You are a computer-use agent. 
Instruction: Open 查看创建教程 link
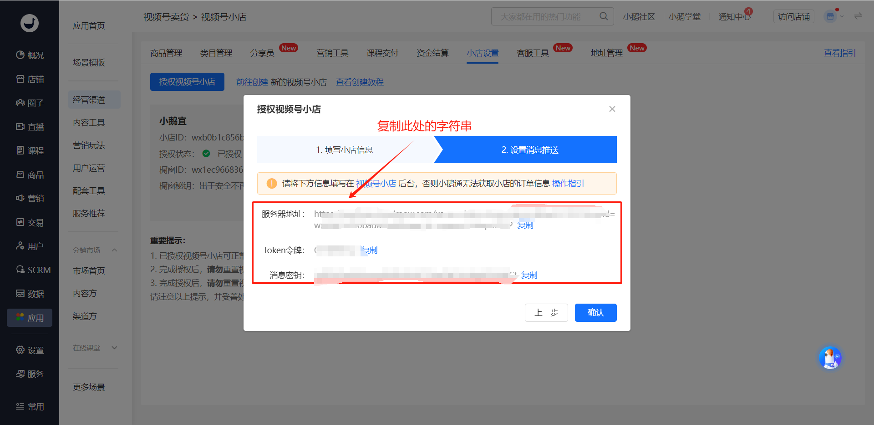pos(360,82)
